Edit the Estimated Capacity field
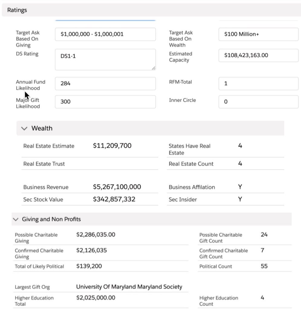The height and width of the screenshot is (309, 301). (x=258, y=56)
